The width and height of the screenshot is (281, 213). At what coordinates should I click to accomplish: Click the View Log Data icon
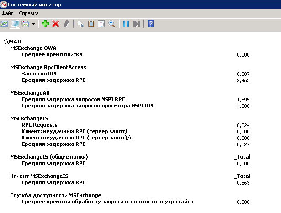(x=15, y=24)
